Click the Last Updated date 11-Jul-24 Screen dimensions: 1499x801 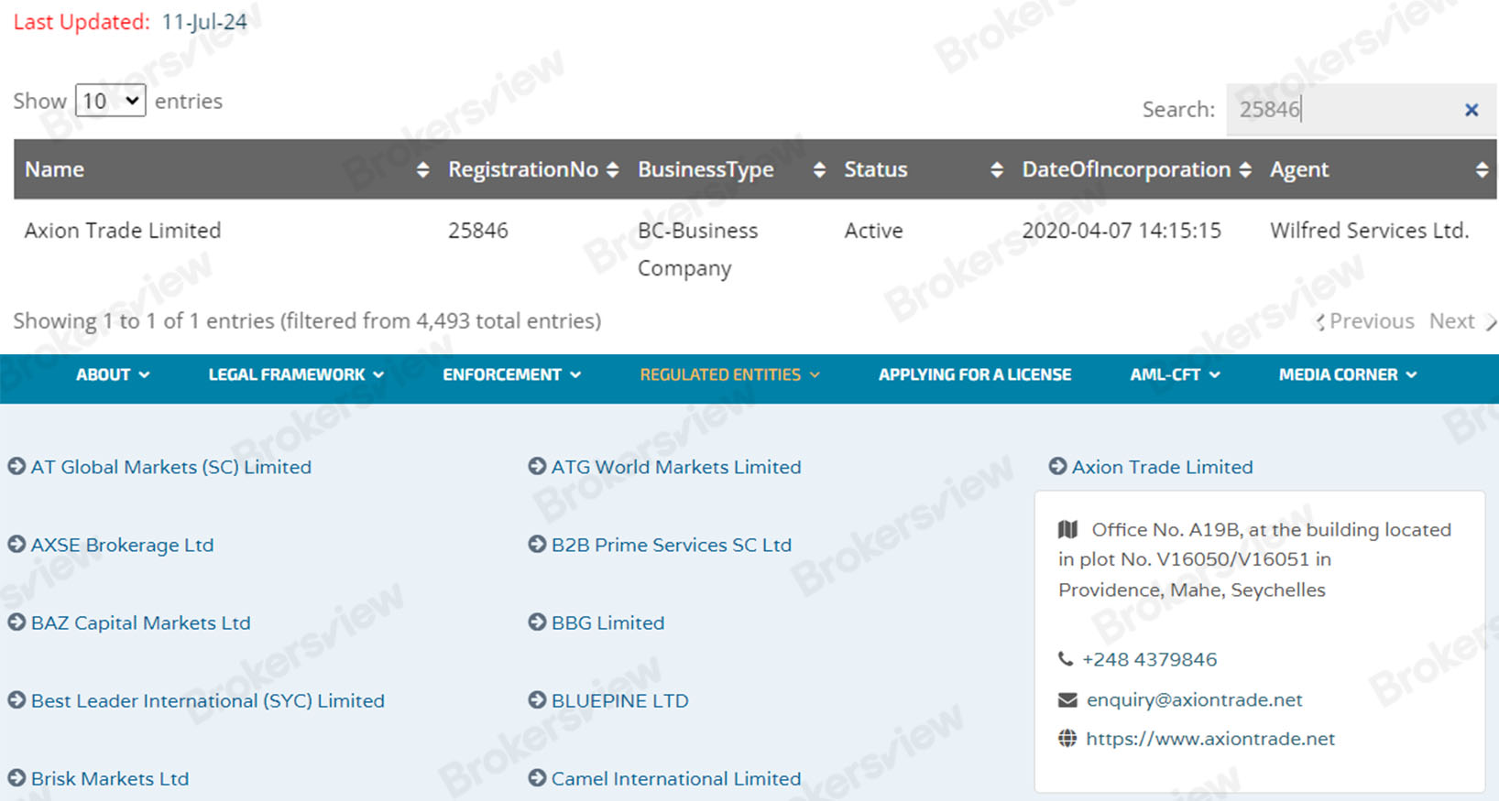click(204, 22)
